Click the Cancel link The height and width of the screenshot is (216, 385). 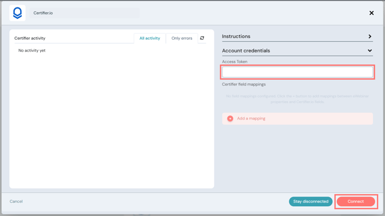pos(16,201)
